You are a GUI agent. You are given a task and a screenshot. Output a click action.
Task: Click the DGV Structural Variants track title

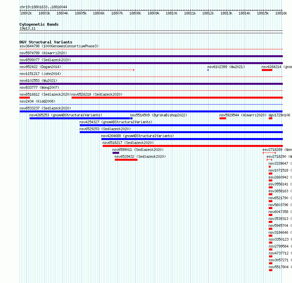[46, 42]
